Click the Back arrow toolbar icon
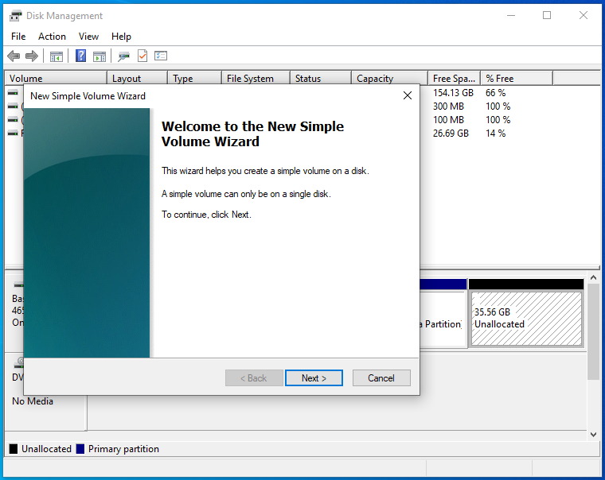The image size is (605, 480). tap(14, 56)
